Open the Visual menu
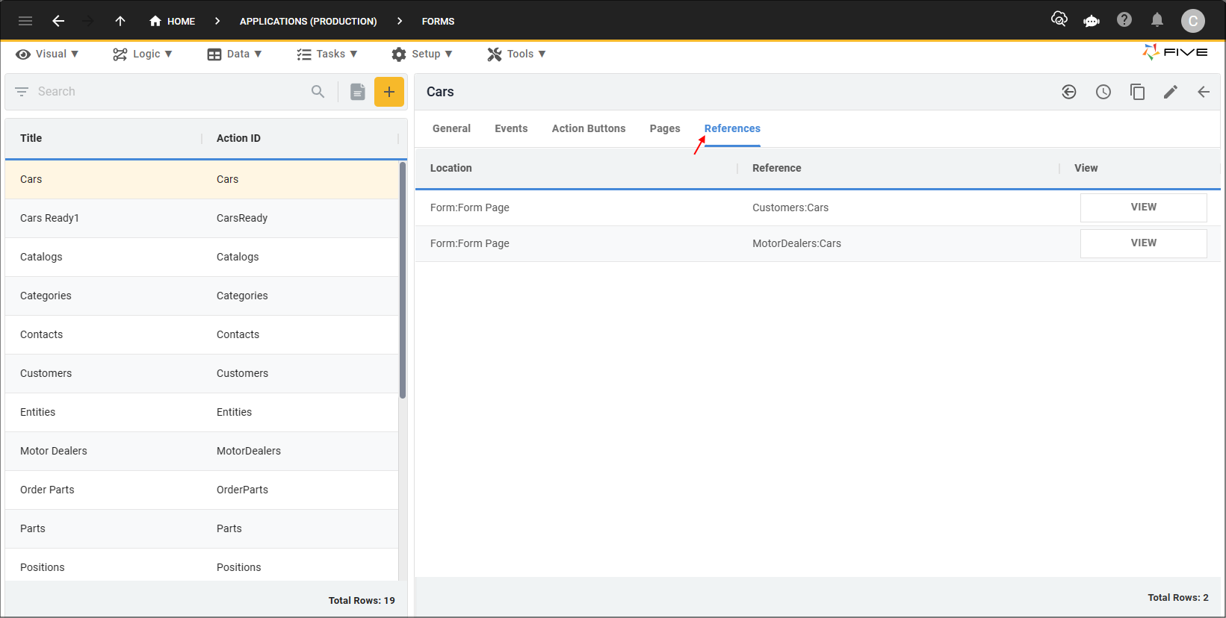The width and height of the screenshot is (1226, 618). pos(47,54)
